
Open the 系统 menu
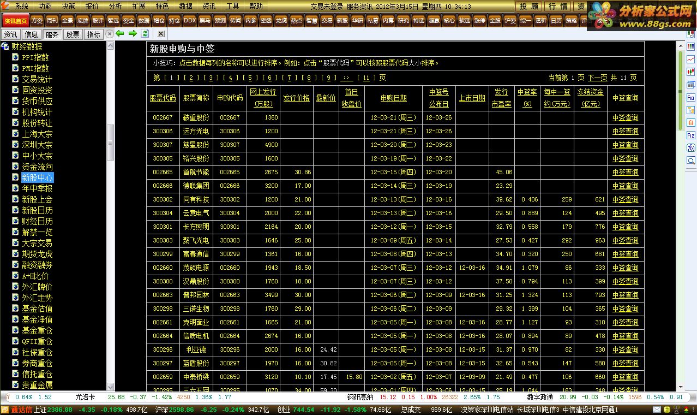[22, 7]
